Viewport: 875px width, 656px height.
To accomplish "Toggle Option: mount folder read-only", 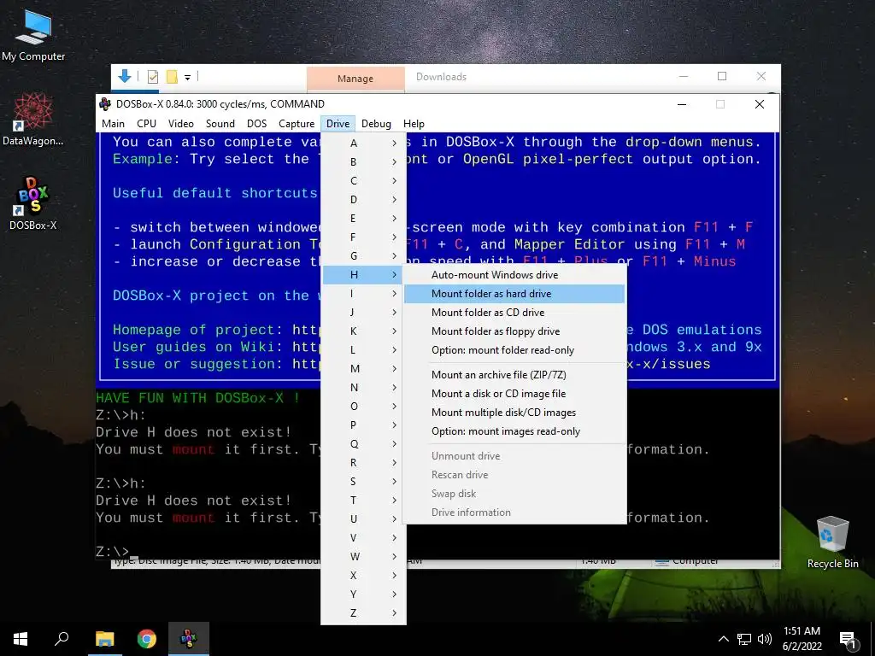I will (x=514, y=350).
